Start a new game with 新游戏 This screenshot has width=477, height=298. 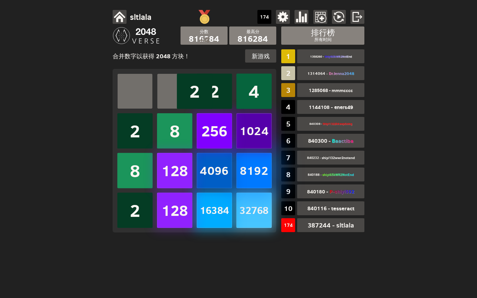pos(261,56)
